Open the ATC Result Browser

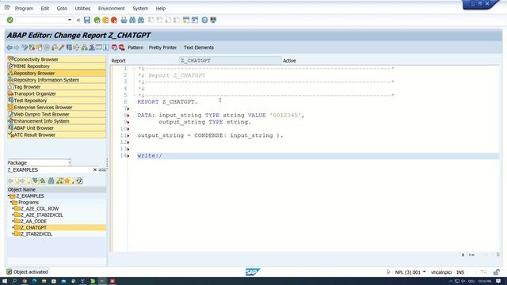[x=56, y=135]
